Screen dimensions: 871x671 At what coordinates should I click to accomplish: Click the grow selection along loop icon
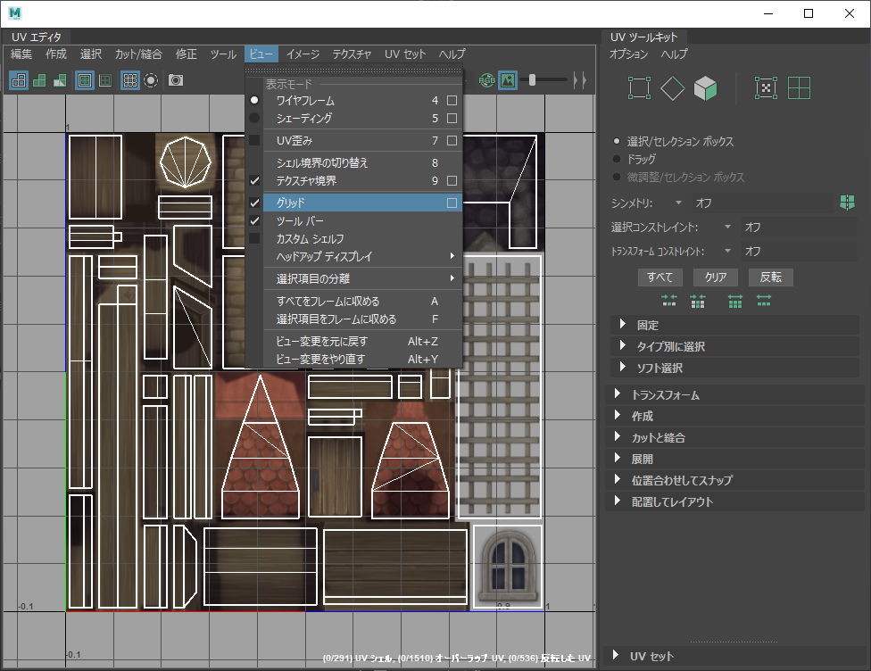(x=764, y=301)
